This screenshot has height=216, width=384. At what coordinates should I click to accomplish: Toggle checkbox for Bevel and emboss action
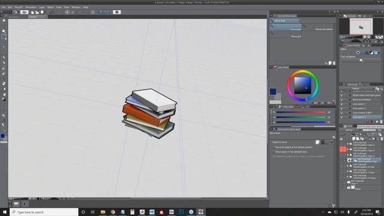click(341, 100)
